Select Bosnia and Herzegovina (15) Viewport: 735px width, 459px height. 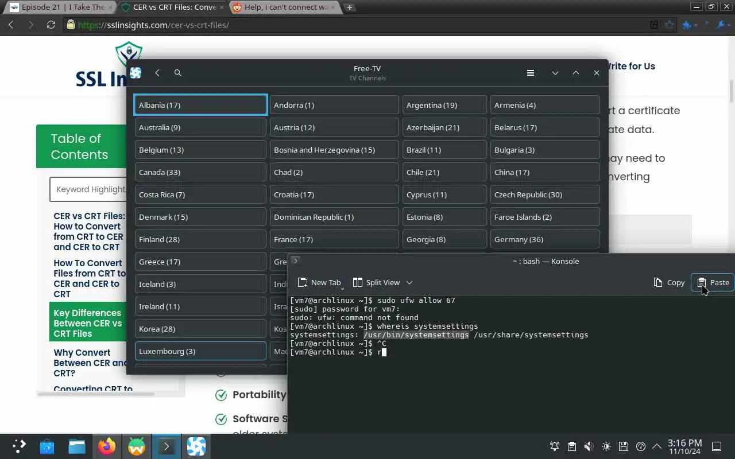point(334,150)
